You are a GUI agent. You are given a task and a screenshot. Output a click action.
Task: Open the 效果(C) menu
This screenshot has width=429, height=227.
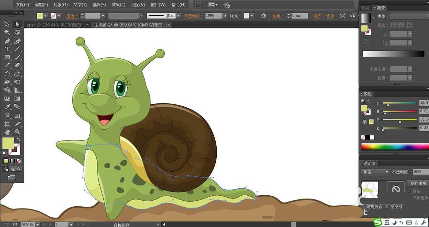click(118, 5)
